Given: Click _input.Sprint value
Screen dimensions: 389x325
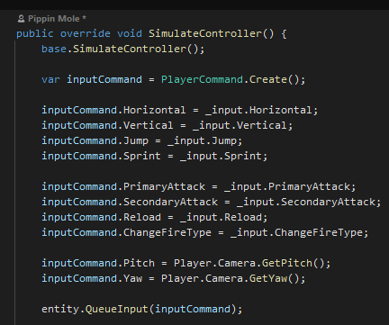Looking at the screenshot, I should pos(221,156).
